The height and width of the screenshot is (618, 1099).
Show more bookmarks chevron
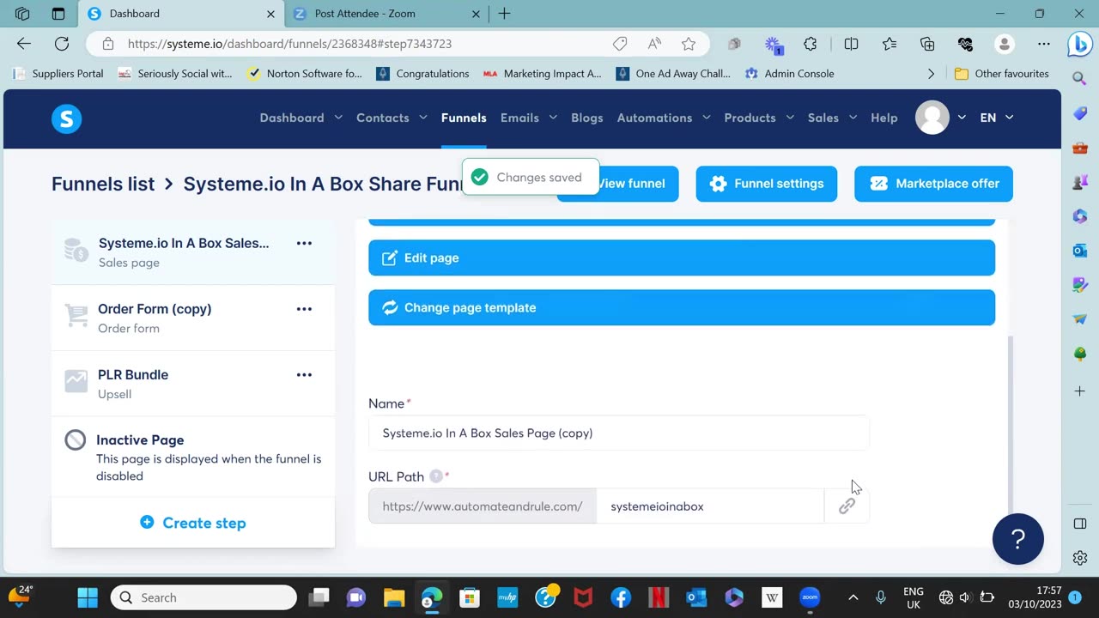click(x=931, y=74)
